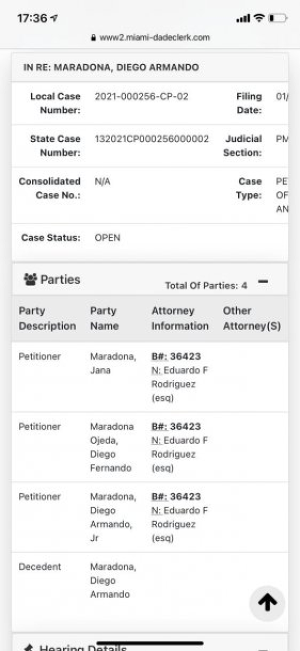Click B#: 36423 for Diego Armando, Jr
The width and height of the screenshot is (300, 651).
coord(176,496)
